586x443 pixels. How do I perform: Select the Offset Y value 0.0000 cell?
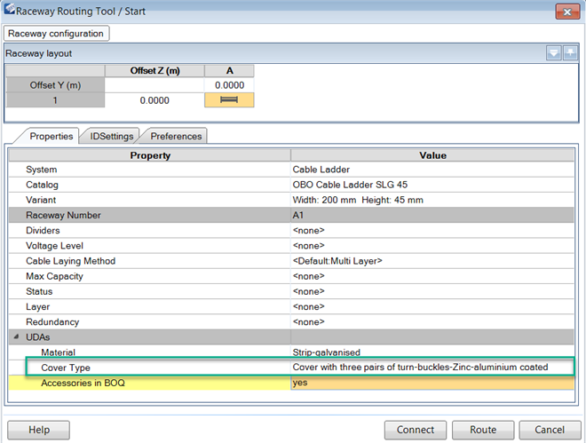(x=229, y=85)
